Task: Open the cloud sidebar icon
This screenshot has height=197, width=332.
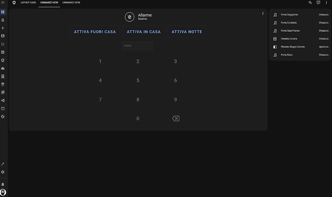Action: [3, 68]
